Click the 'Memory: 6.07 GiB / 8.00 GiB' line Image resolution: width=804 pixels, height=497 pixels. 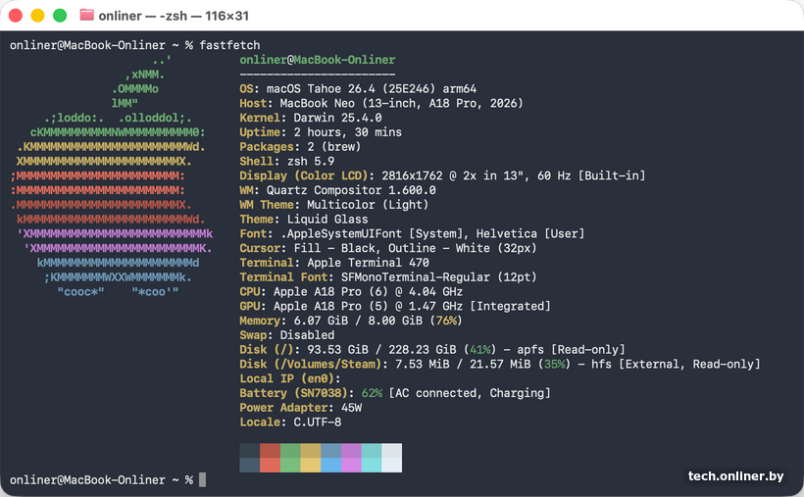coord(351,321)
